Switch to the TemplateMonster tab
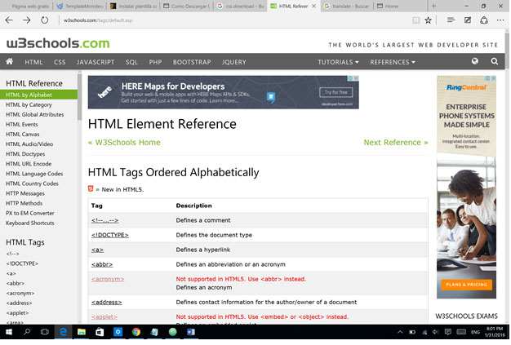This screenshot has width=511, height=345. coord(81,7)
